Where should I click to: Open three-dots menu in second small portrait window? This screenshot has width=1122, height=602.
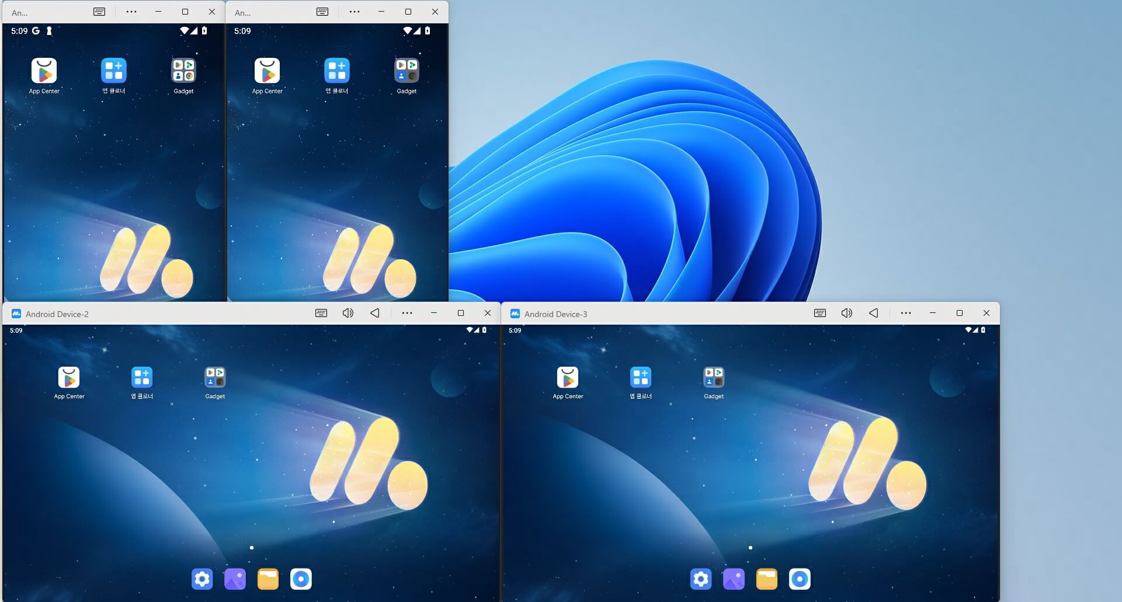click(x=355, y=12)
